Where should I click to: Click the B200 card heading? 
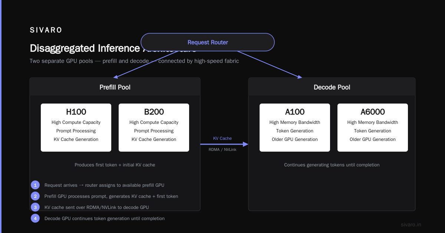[154, 112]
